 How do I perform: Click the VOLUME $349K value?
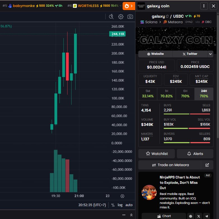click(x=147, y=125)
